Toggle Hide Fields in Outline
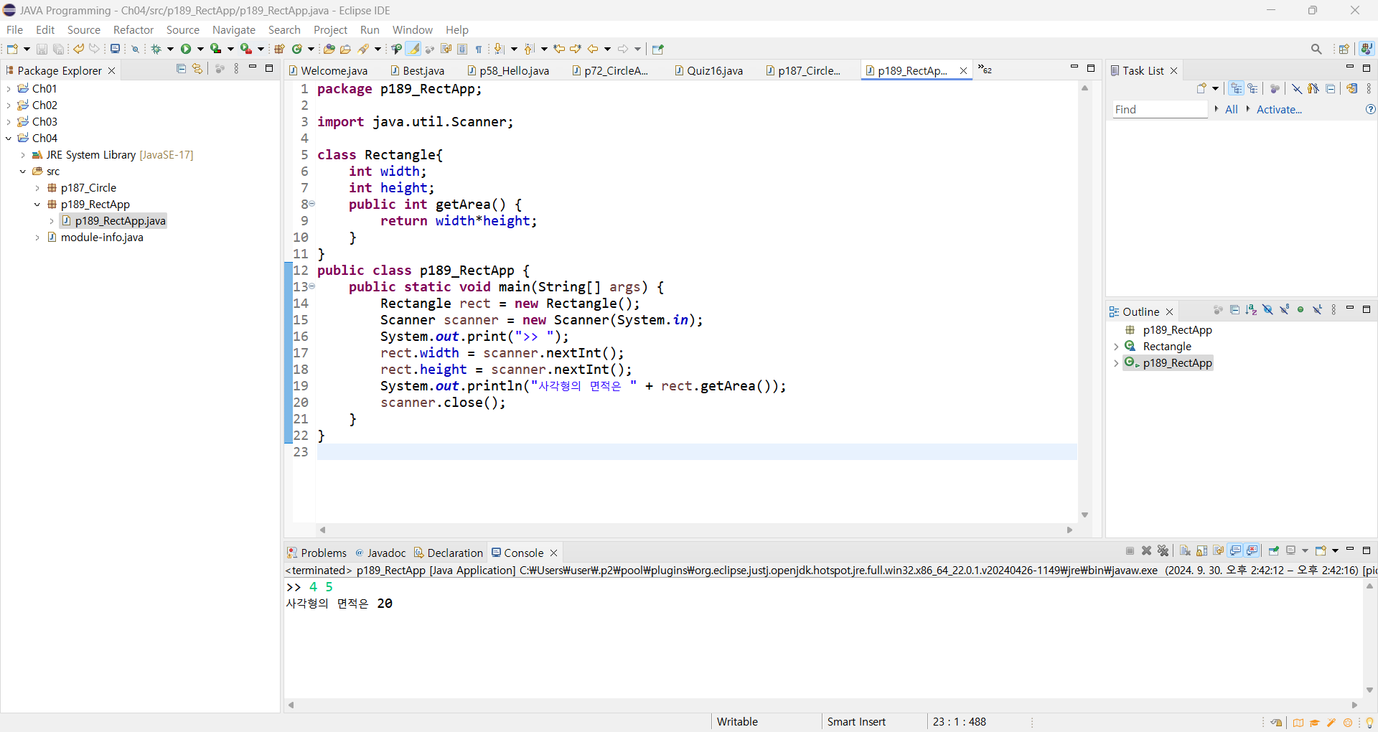 [x=1267, y=309]
